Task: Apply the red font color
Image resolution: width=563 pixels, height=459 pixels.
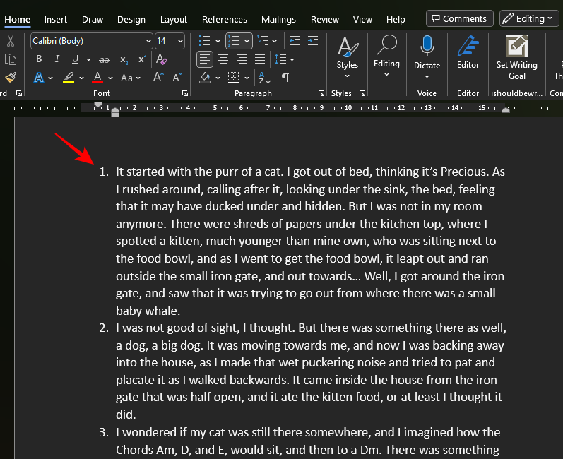Action: pos(97,78)
